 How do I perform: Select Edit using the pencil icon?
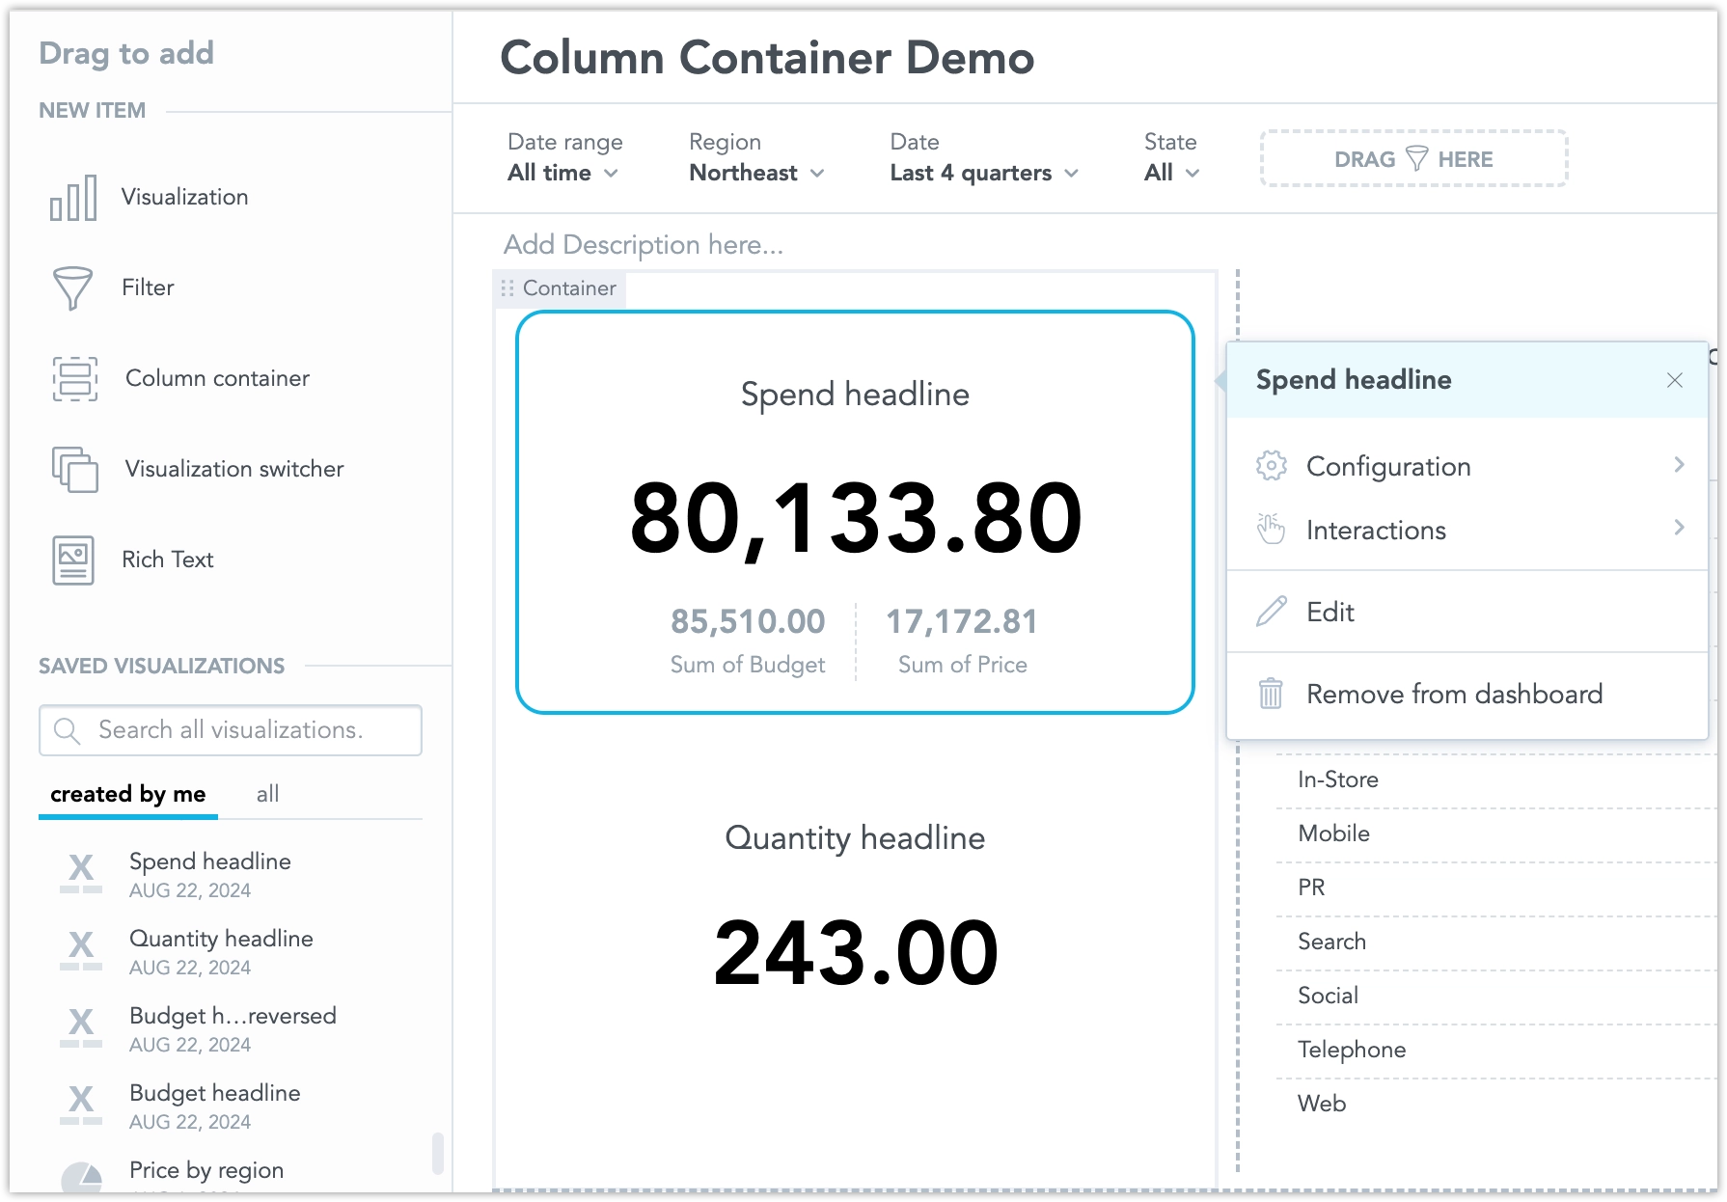coord(1272,611)
